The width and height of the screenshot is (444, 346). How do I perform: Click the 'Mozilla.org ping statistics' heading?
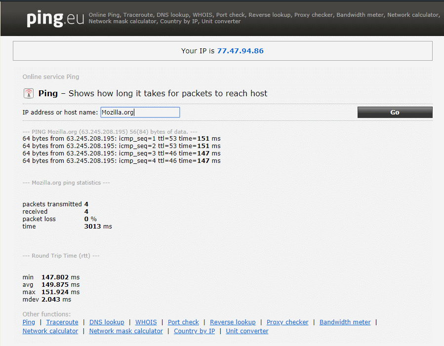(66, 183)
